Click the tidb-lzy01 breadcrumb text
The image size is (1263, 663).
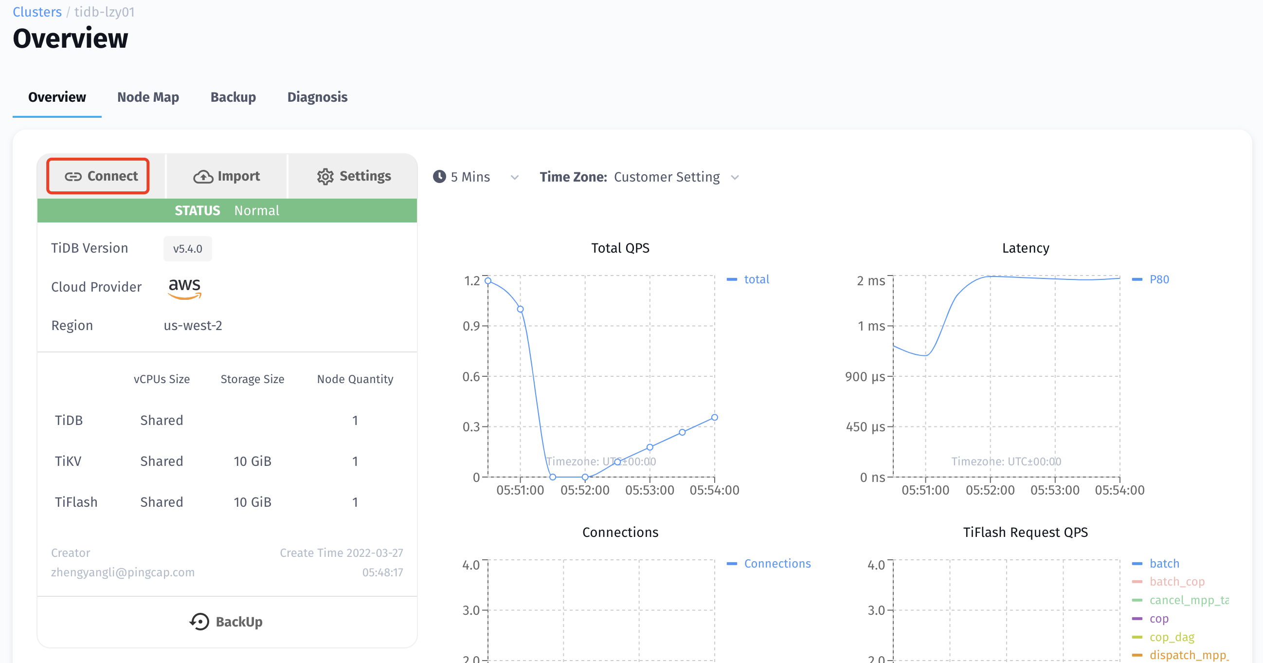tap(105, 12)
